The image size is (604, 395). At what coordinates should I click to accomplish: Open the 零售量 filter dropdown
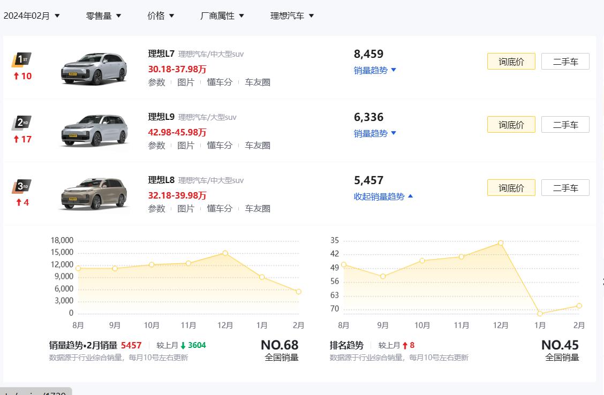click(103, 16)
